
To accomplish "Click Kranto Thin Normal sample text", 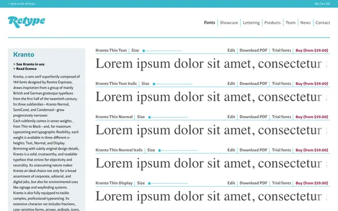I will 212,130.
